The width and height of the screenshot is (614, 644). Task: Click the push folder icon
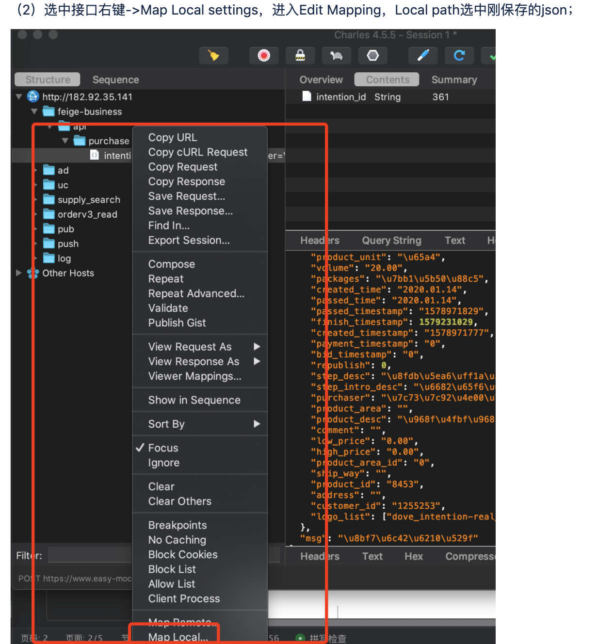49,243
